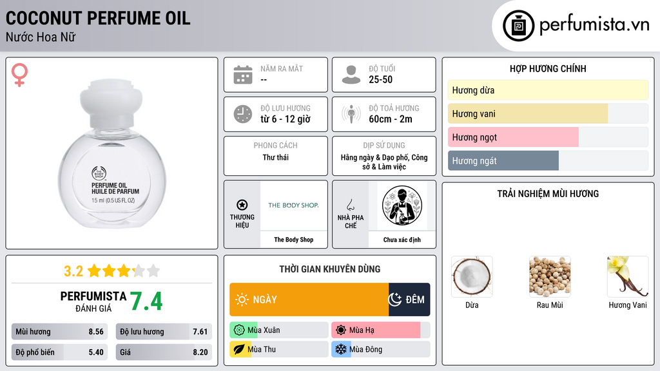Click the orange Ngày daytime bar

tap(309, 300)
